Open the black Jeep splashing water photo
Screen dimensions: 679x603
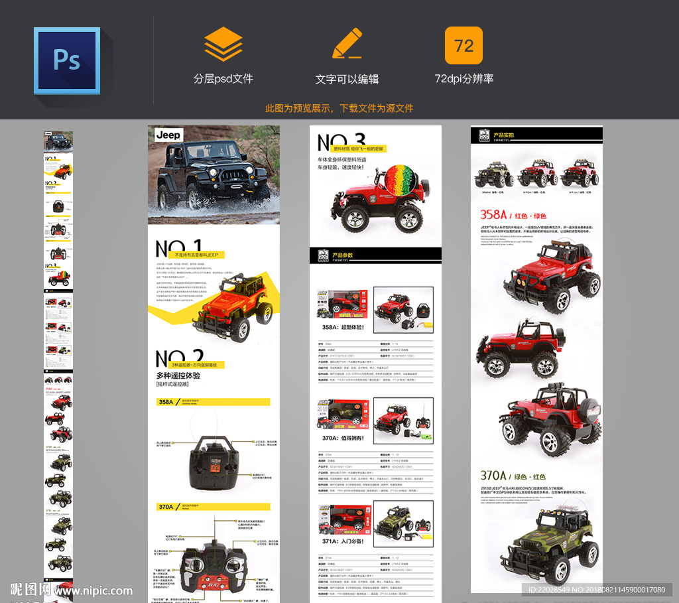point(214,175)
